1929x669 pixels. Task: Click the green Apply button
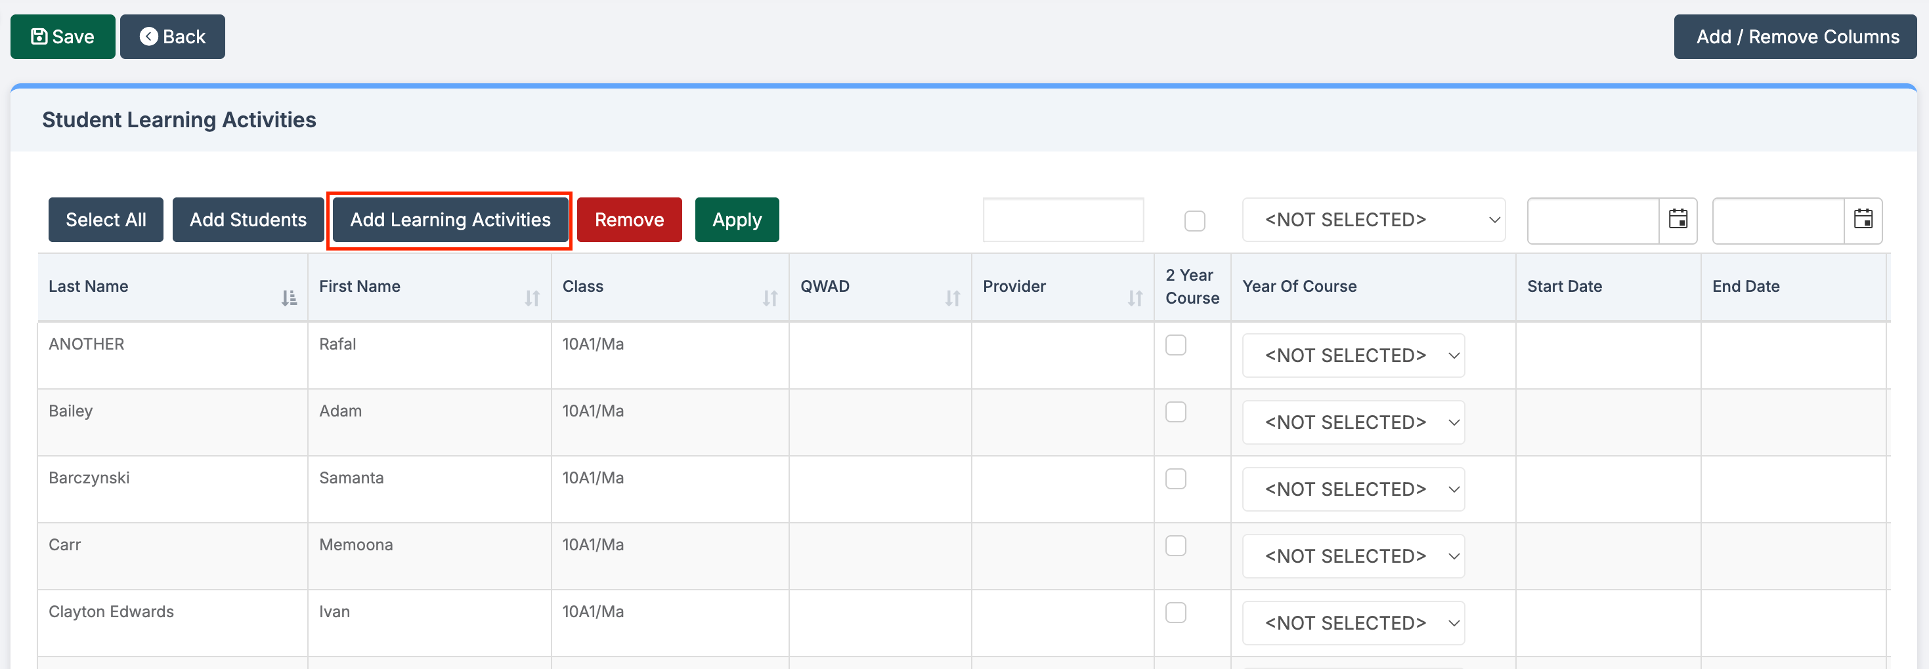[737, 220]
